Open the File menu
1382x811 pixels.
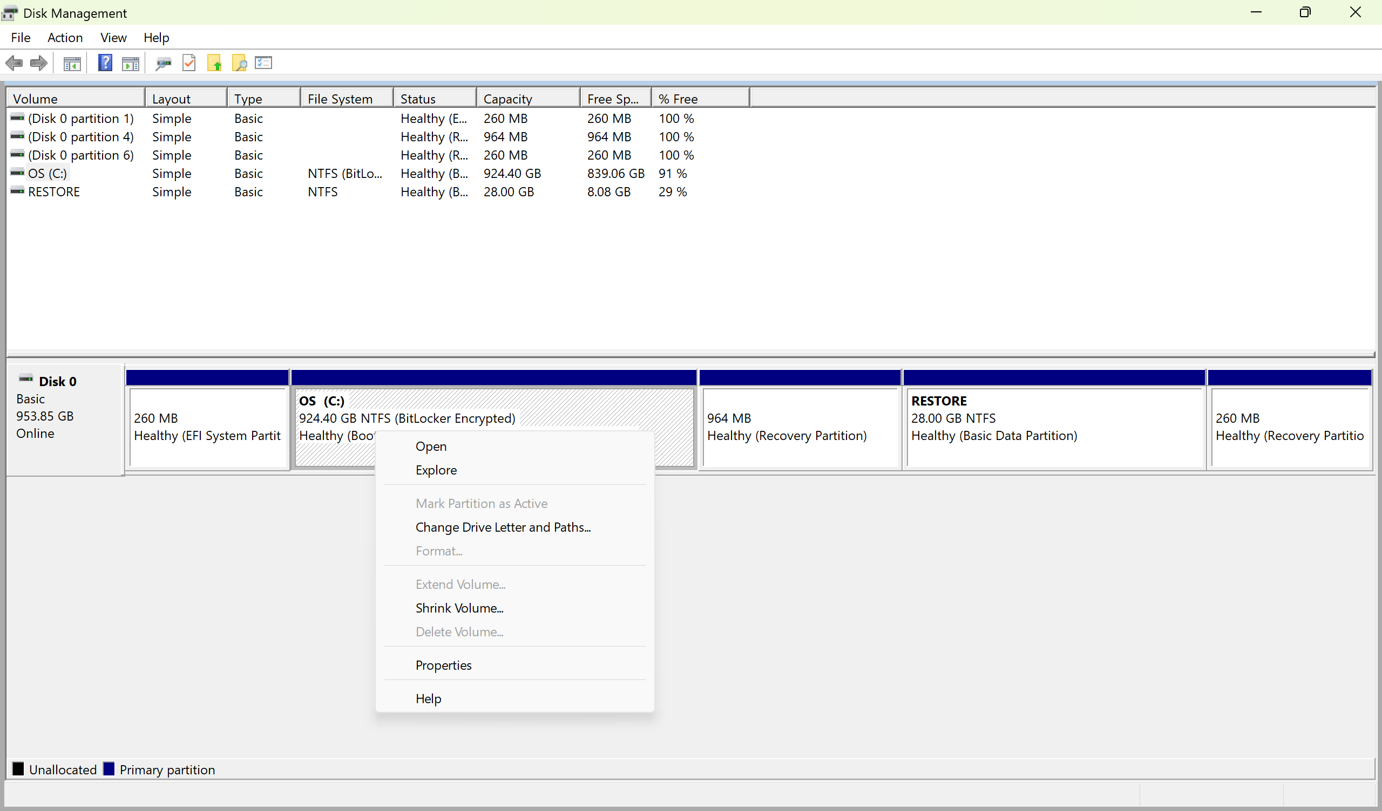[x=21, y=37]
